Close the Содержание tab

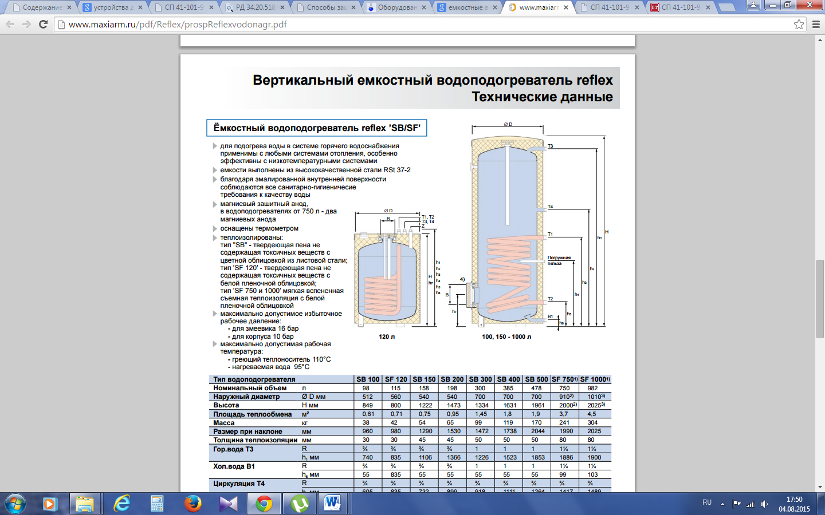point(69,7)
